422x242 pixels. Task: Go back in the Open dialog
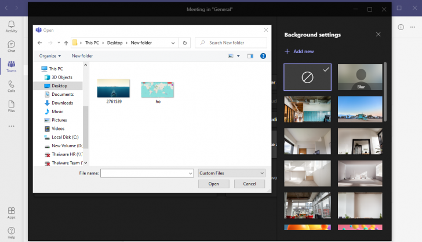point(40,43)
